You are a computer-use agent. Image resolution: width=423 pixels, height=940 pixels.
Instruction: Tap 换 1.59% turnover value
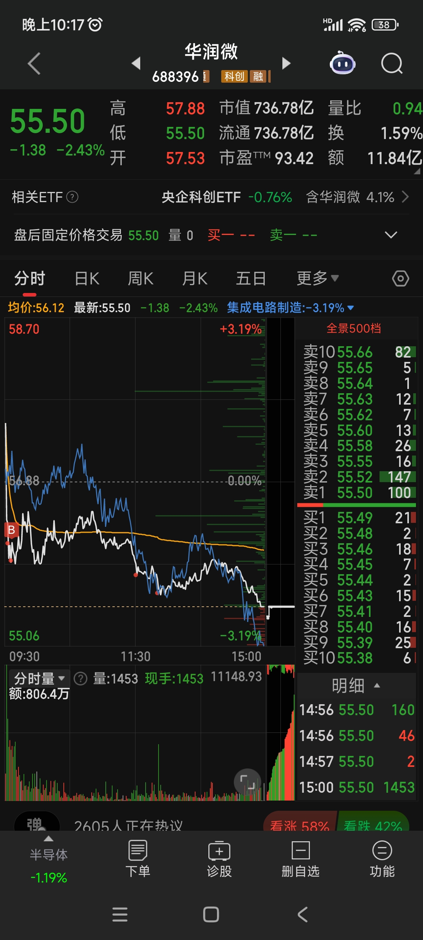click(375, 133)
